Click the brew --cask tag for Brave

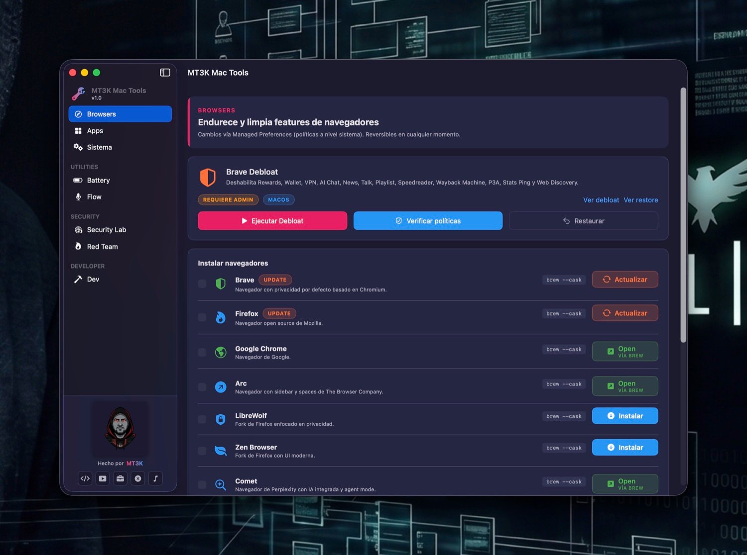[564, 280]
